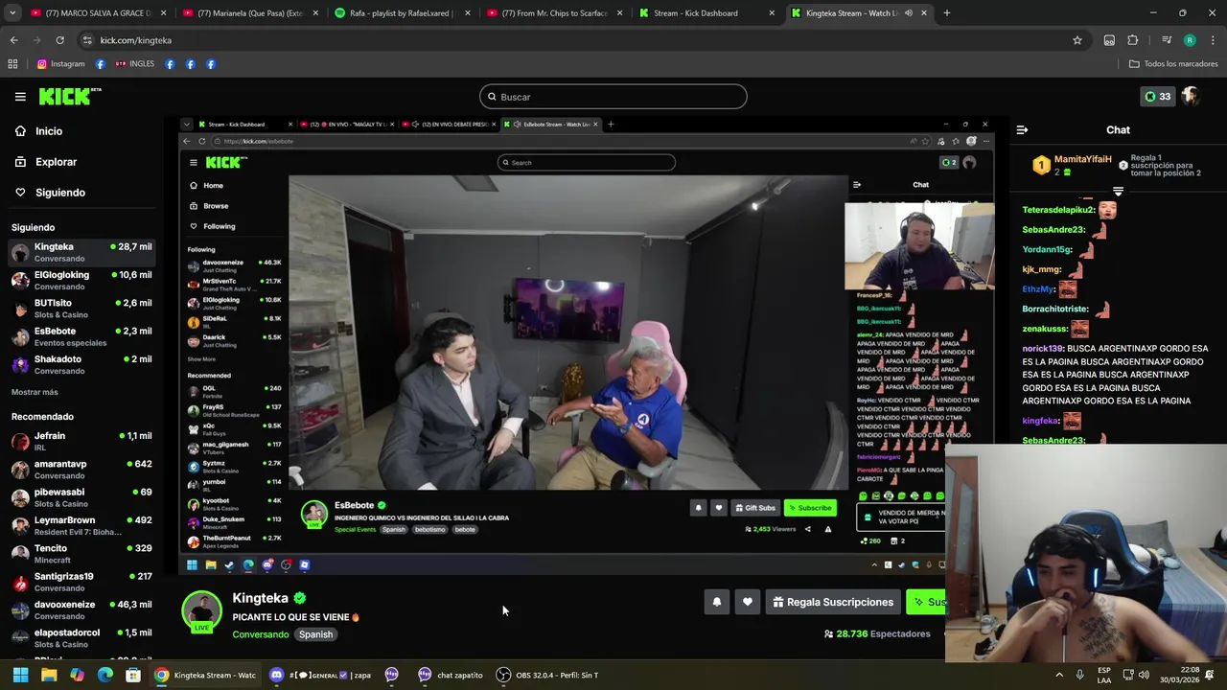Open LeymarBrown recommended channel
This screenshot has width=1227, height=690.
click(x=81, y=525)
